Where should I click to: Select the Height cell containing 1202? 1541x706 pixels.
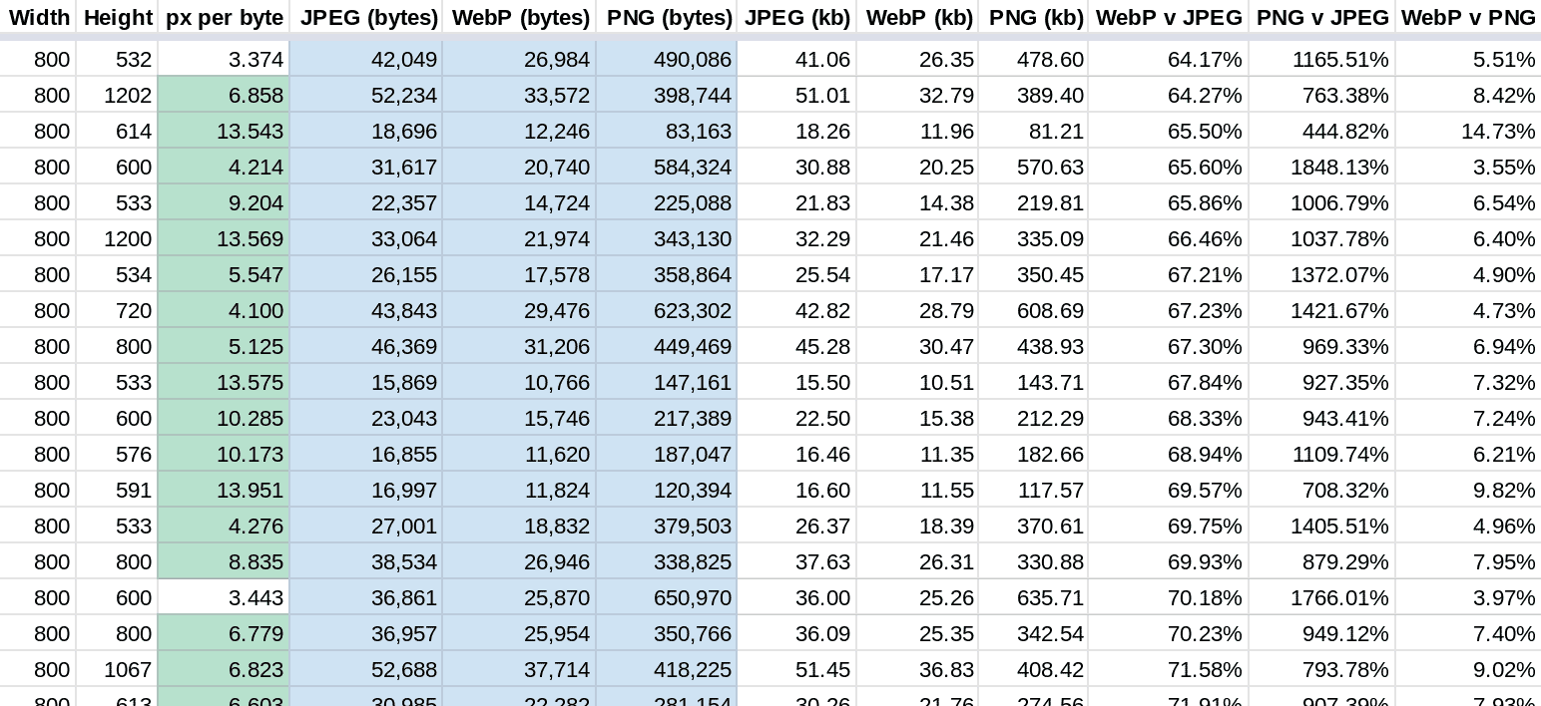pos(118,96)
